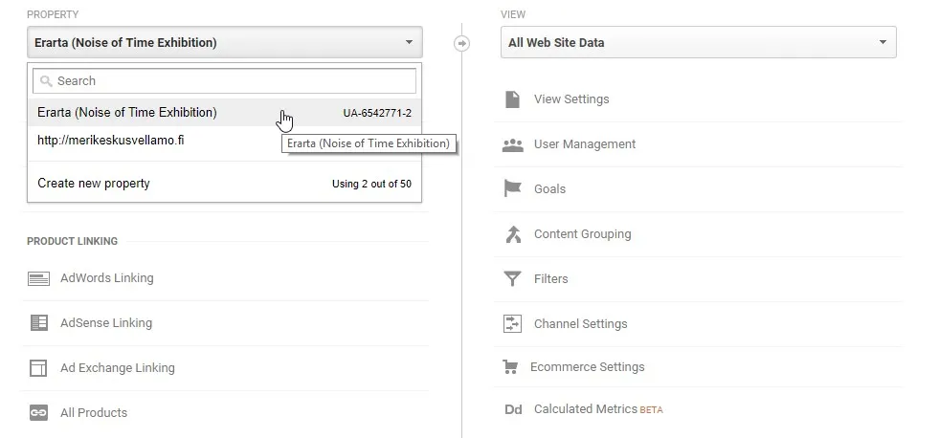Image resolution: width=939 pixels, height=438 pixels.
Task: Click the Content Grouping icon
Action: pos(513,234)
